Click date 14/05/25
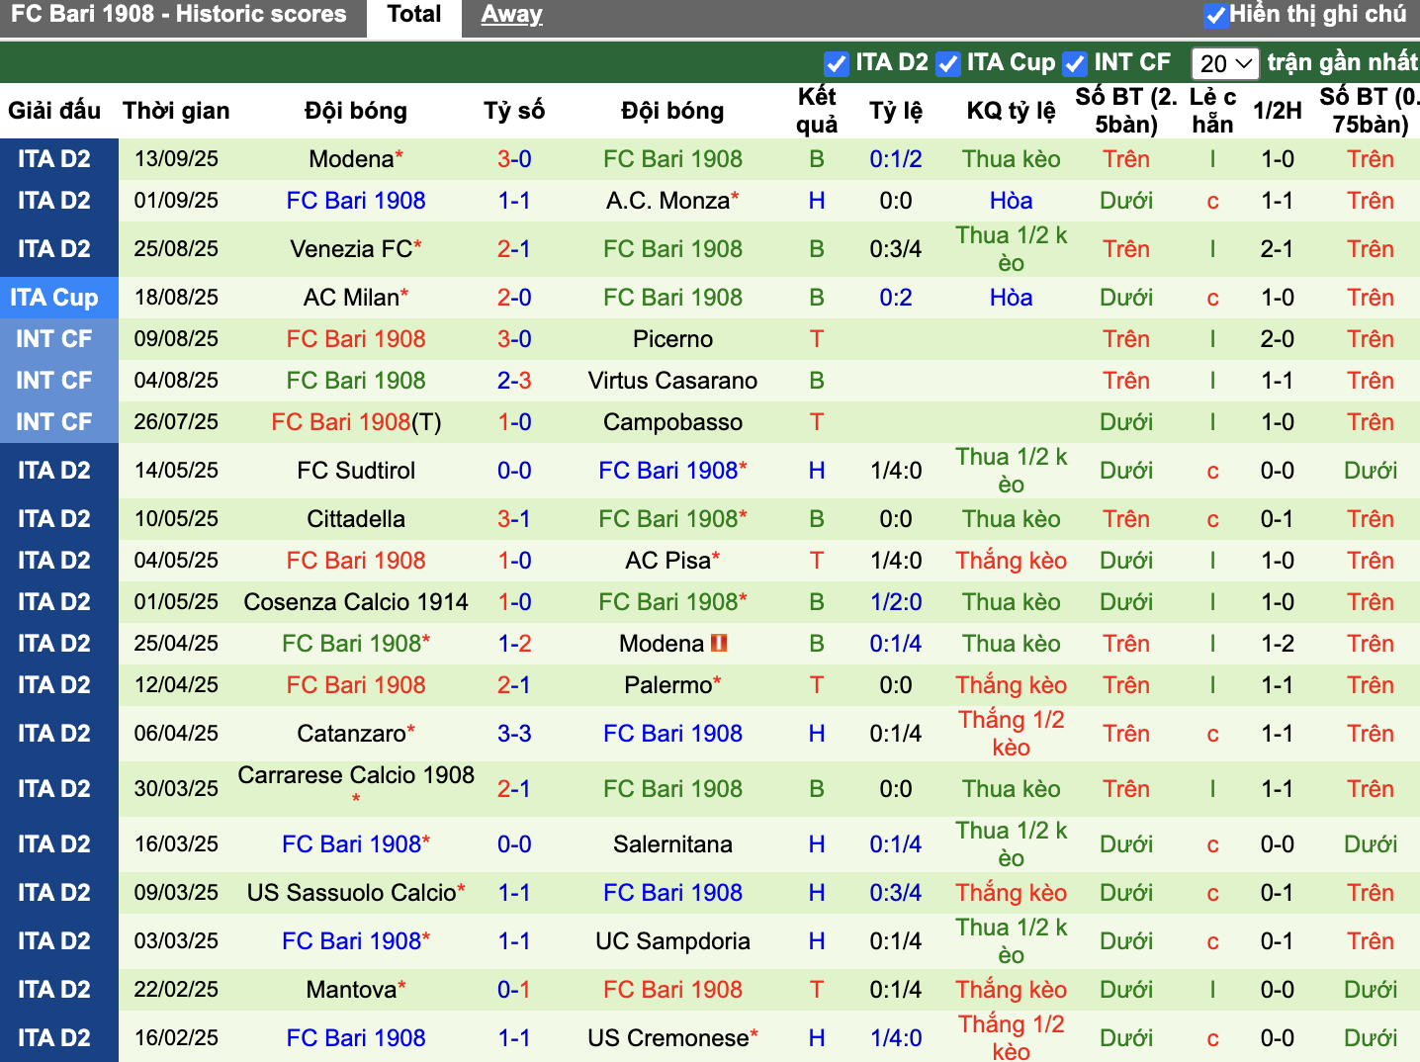 pyautogui.click(x=176, y=471)
